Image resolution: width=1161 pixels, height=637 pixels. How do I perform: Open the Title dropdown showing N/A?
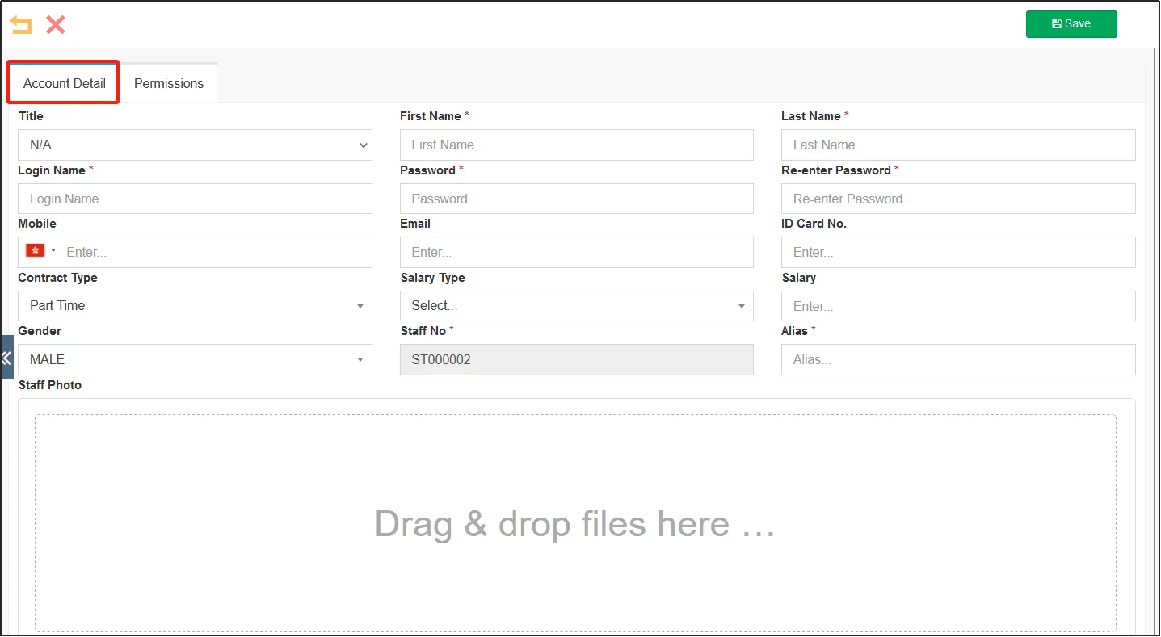195,145
